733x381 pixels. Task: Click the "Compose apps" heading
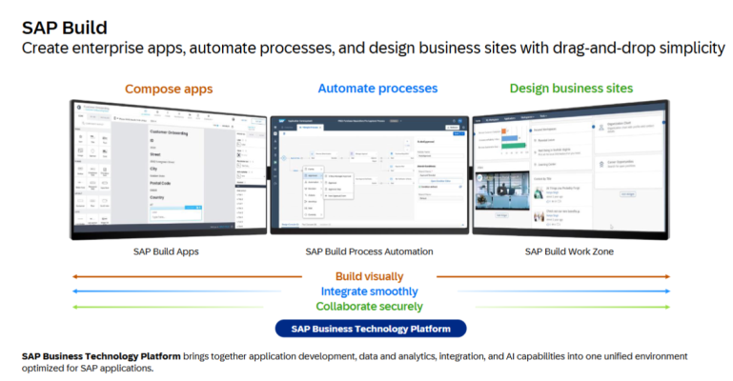coord(169,89)
